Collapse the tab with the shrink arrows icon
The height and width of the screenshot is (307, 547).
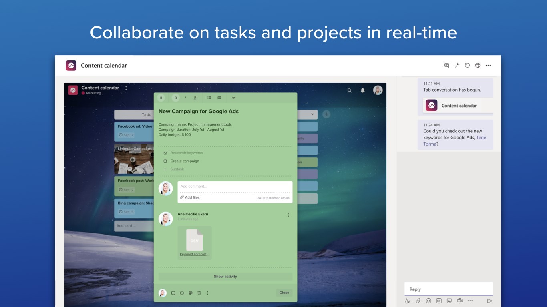click(x=457, y=65)
